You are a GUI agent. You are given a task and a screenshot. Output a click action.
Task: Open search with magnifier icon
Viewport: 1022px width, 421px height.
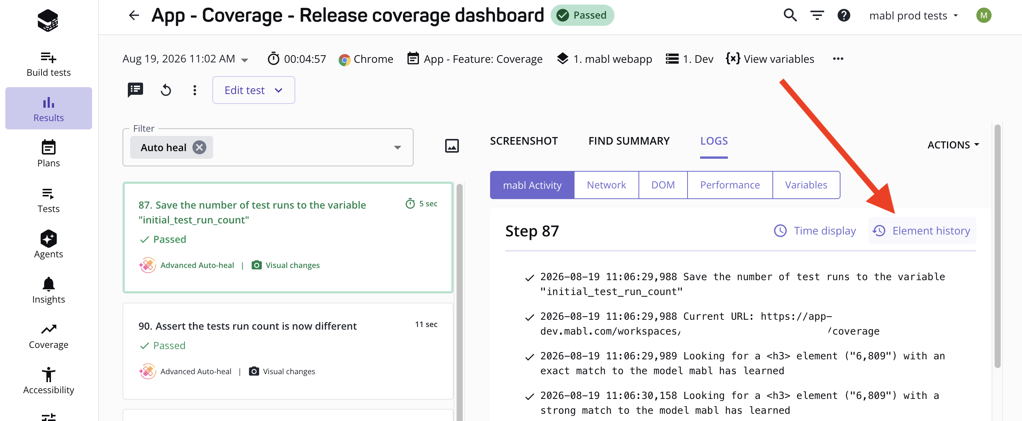click(790, 16)
